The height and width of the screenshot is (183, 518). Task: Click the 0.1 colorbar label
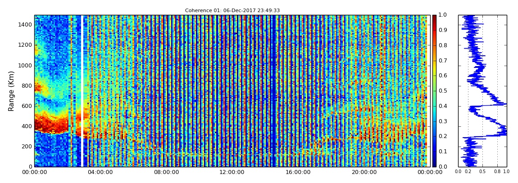pyautogui.click(x=442, y=152)
